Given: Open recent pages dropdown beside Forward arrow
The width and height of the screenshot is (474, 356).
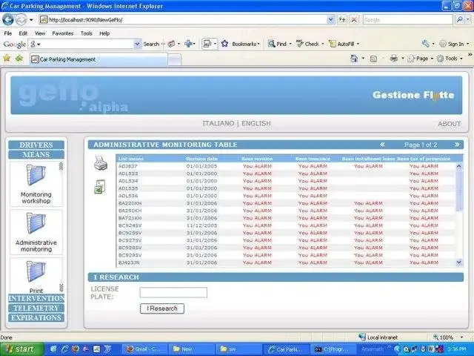Looking at the screenshot, I should (31, 20).
